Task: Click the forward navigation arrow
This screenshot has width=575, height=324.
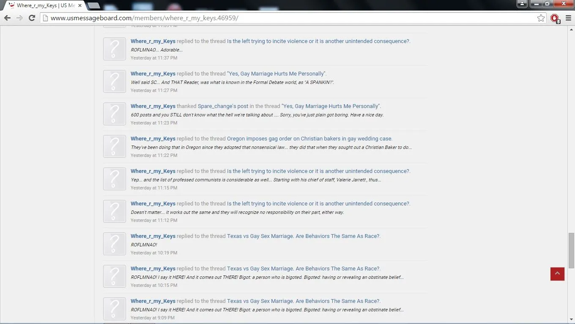Action: coord(19,18)
